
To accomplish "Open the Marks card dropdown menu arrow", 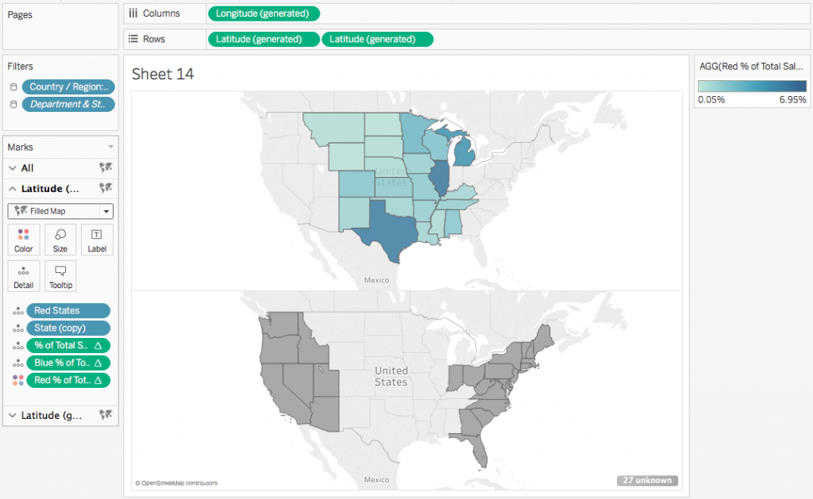I will click(110, 148).
